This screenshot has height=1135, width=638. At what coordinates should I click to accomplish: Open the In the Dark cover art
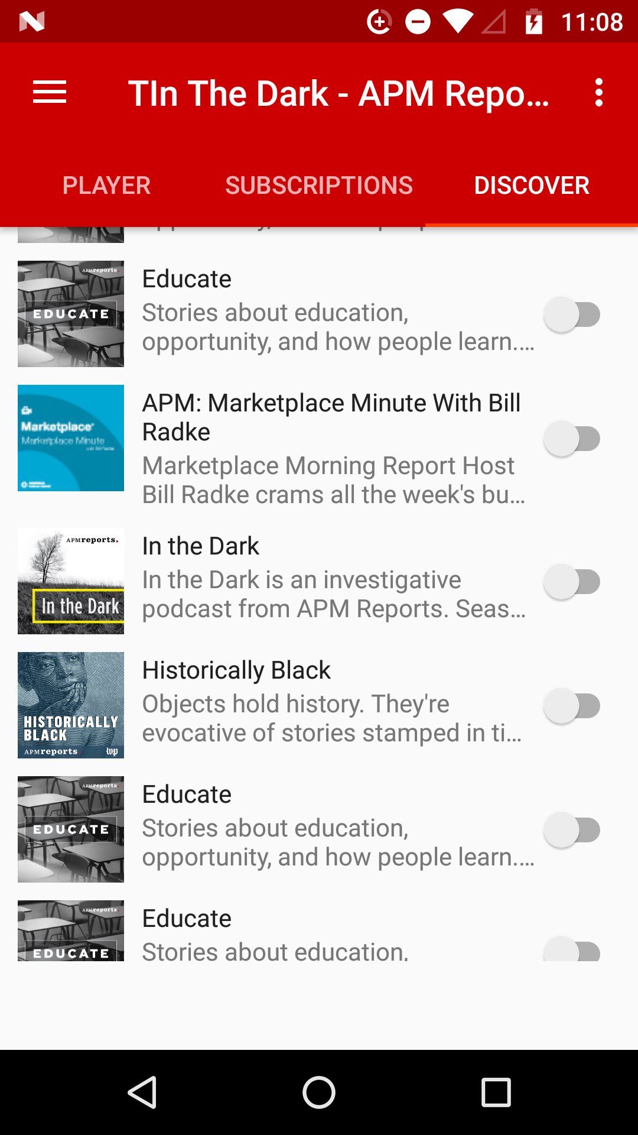click(x=71, y=581)
